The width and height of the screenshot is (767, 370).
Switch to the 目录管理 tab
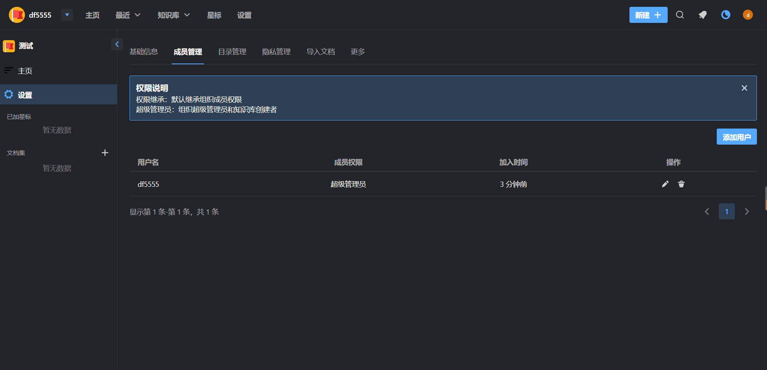pyautogui.click(x=232, y=51)
